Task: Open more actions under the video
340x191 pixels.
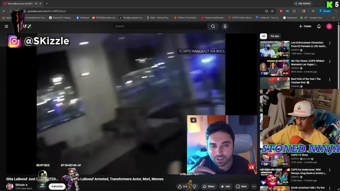Action: [254, 186]
